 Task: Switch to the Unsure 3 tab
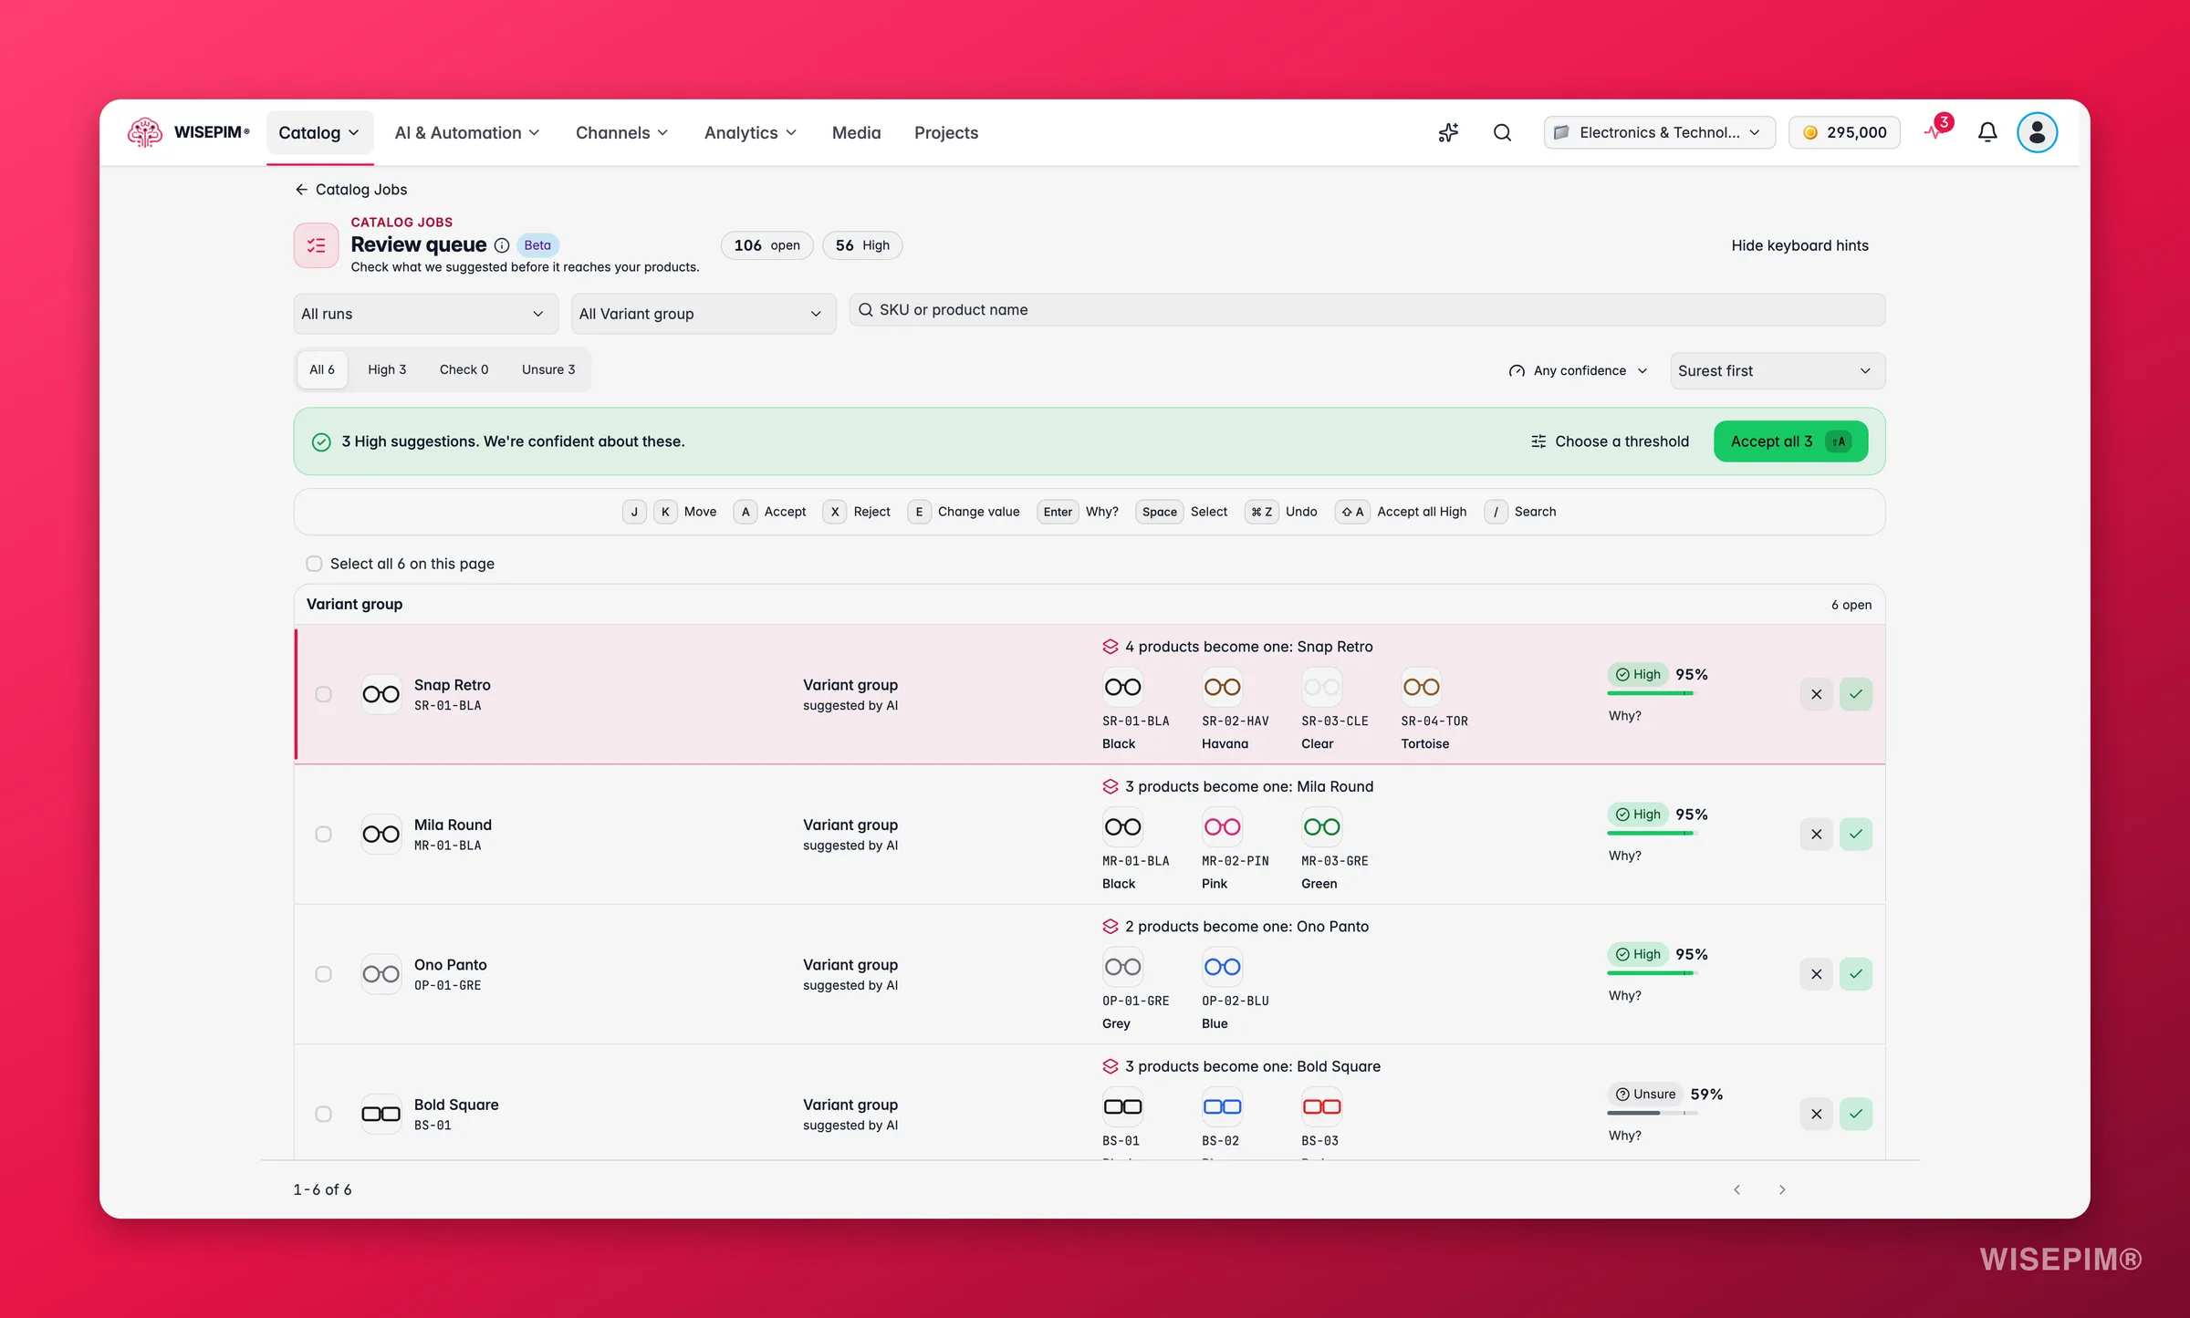point(548,369)
